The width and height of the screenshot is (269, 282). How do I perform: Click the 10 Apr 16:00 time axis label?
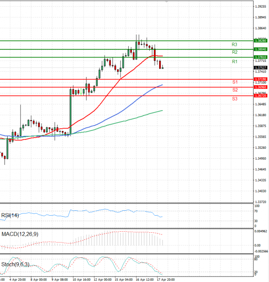(x=82, y=280)
